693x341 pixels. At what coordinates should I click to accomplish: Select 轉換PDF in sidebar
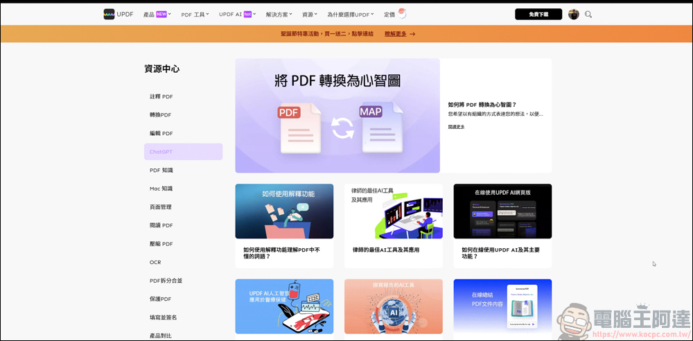[160, 114]
